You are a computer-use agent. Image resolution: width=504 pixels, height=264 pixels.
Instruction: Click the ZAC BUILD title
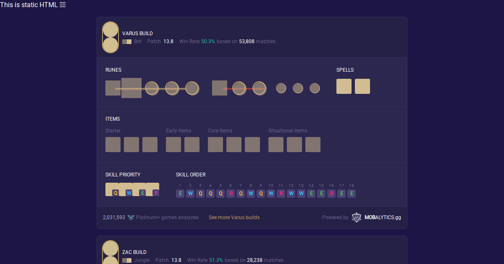pos(134,252)
